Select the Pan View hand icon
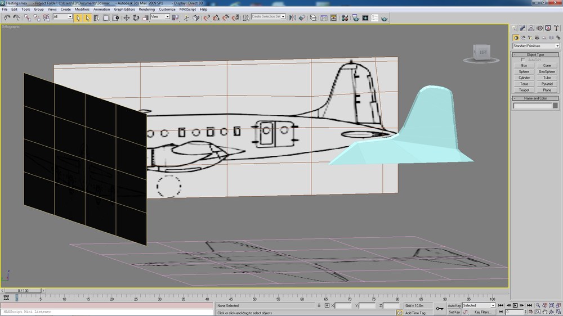The height and width of the screenshot is (316, 563). click(544, 312)
